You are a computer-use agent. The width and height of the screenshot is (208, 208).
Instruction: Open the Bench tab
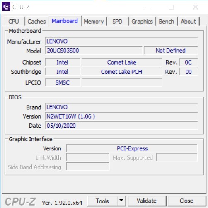(x=167, y=22)
